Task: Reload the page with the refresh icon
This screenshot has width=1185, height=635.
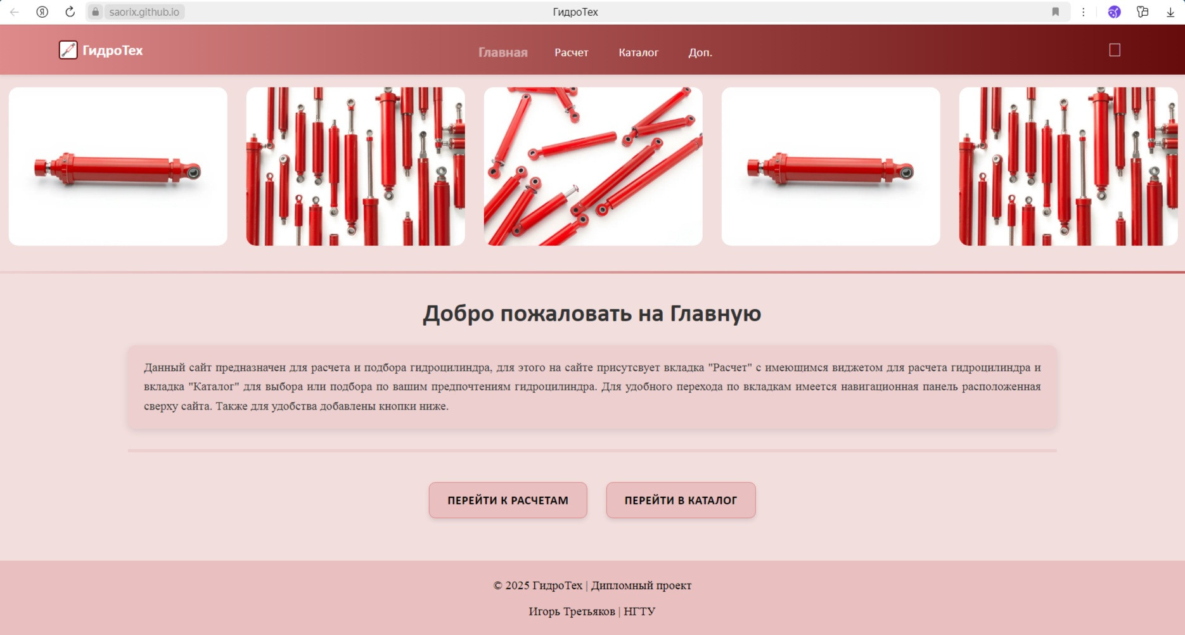Action: point(70,12)
